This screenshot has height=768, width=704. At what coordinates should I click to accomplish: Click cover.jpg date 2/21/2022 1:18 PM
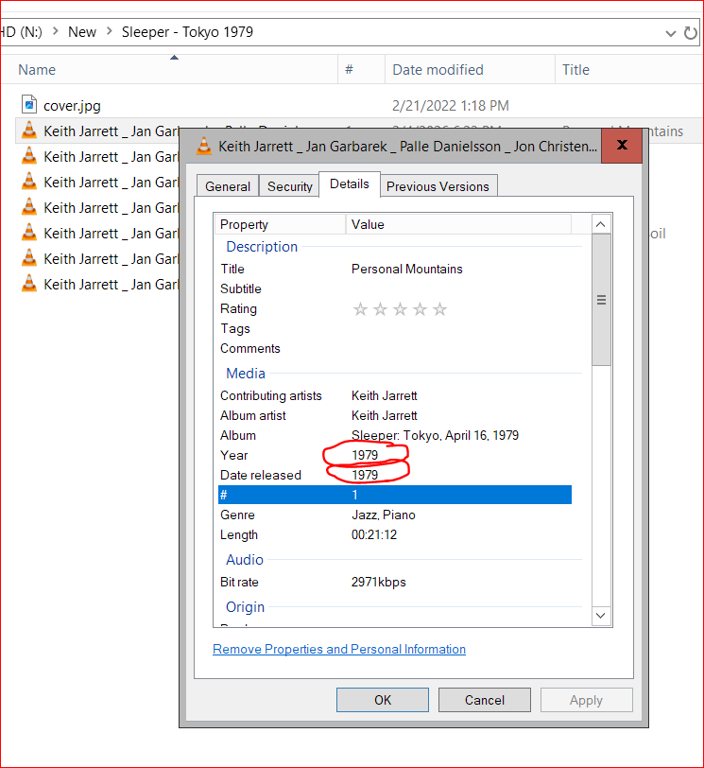tap(450, 106)
